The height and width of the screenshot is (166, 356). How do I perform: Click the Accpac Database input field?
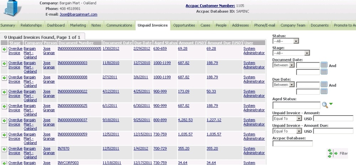293,144
